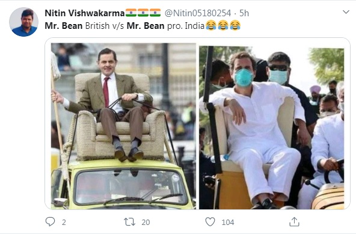Click the like count 104
The width and height of the screenshot is (356, 234).
pyautogui.click(x=228, y=222)
